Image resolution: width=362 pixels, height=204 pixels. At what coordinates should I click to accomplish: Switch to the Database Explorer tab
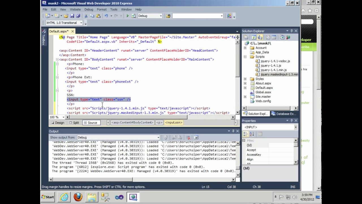point(283,114)
